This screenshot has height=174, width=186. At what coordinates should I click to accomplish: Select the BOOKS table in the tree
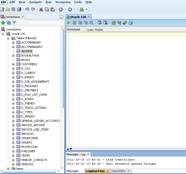[x=26, y=60]
